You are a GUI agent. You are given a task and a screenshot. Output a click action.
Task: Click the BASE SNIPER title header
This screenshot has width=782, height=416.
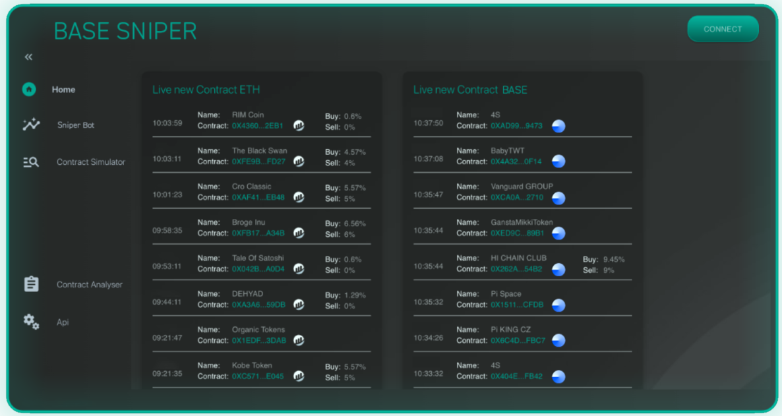click(125, 31)
